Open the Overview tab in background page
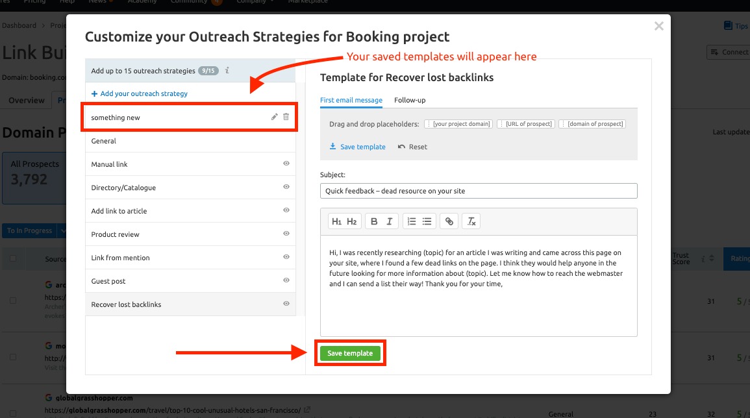Viewport: 750px width, 418px height. click(27, 100)
